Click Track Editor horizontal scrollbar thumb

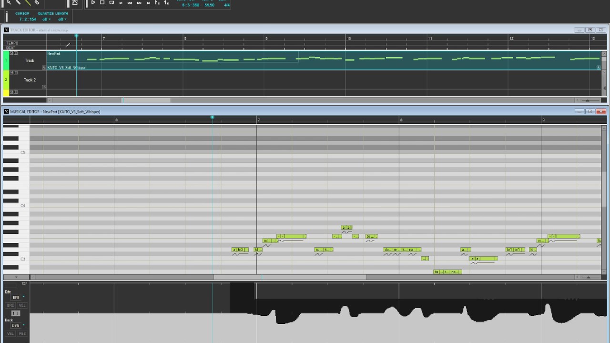[x=146, y=100]
